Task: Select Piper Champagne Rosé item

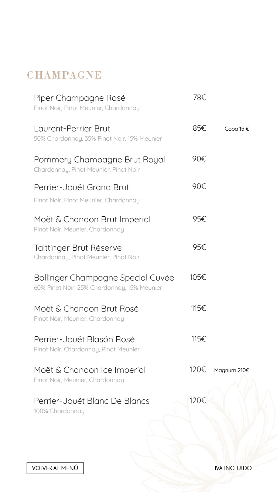Action: click(x=80, y=98)
